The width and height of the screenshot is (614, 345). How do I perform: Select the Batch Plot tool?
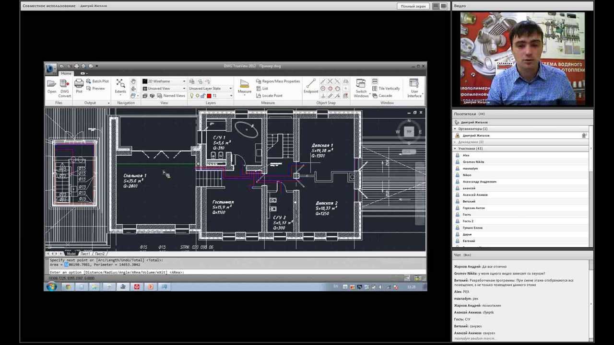tap(97, 81)
